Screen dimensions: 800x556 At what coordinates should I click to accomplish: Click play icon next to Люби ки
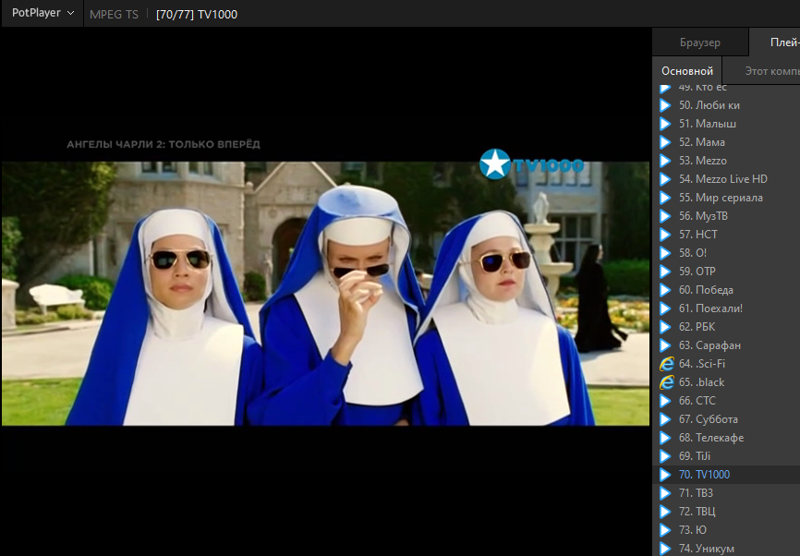pos(665,105)
